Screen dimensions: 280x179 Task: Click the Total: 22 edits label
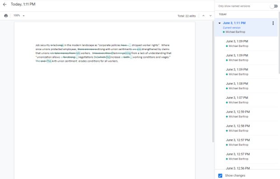coord(187,16)
